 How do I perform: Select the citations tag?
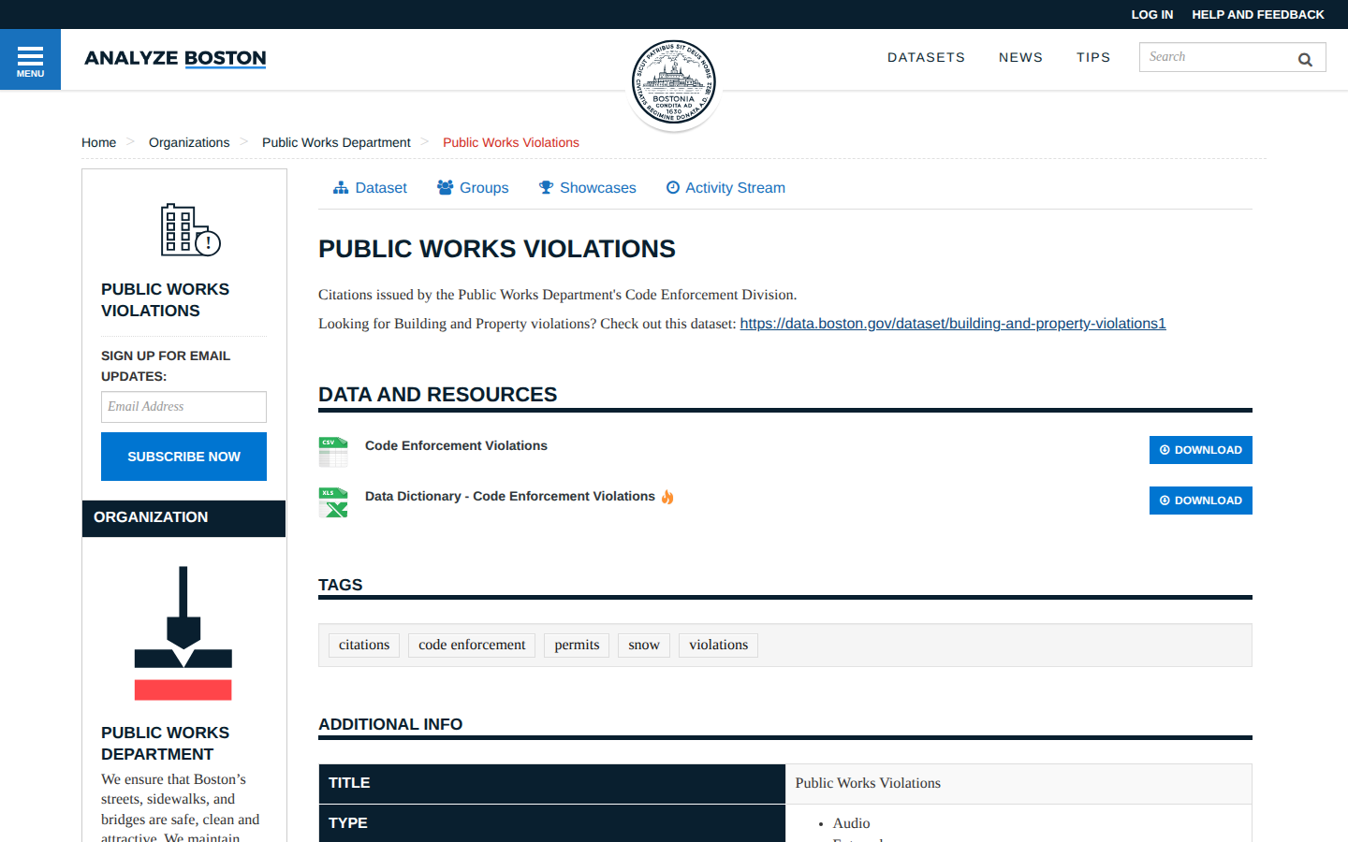click(364, 645)
